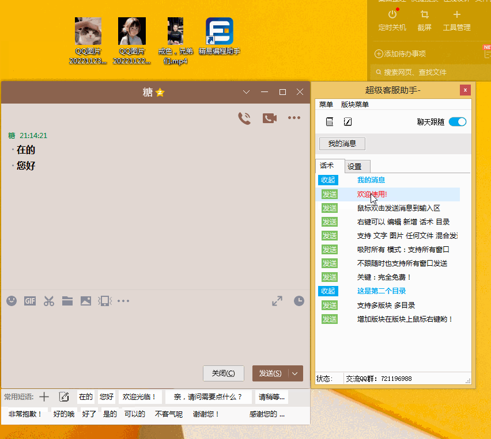Click the 我的消息 button
The image size is (491, 439).
click(x=342, y=143)
